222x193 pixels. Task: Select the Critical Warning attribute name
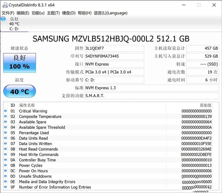(x=33, y=111)
